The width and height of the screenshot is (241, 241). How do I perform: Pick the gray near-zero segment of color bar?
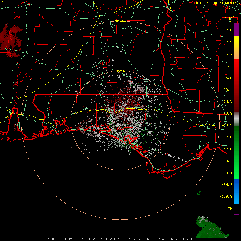point(236,119)
